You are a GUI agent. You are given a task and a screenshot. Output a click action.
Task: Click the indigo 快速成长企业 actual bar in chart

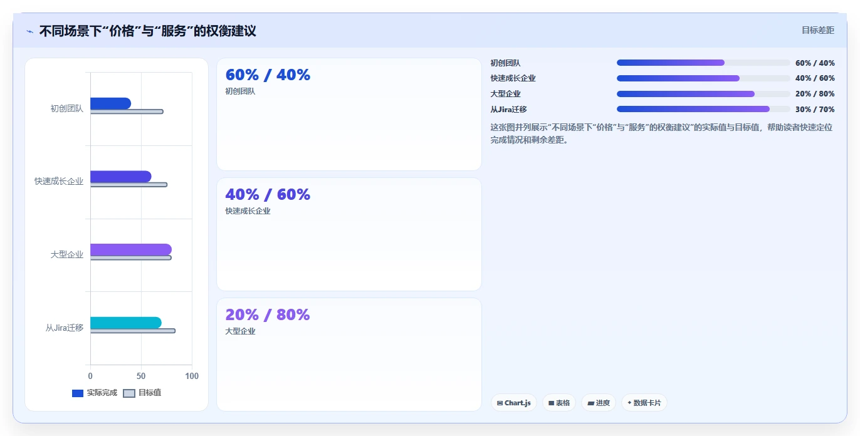pos(120,177)
